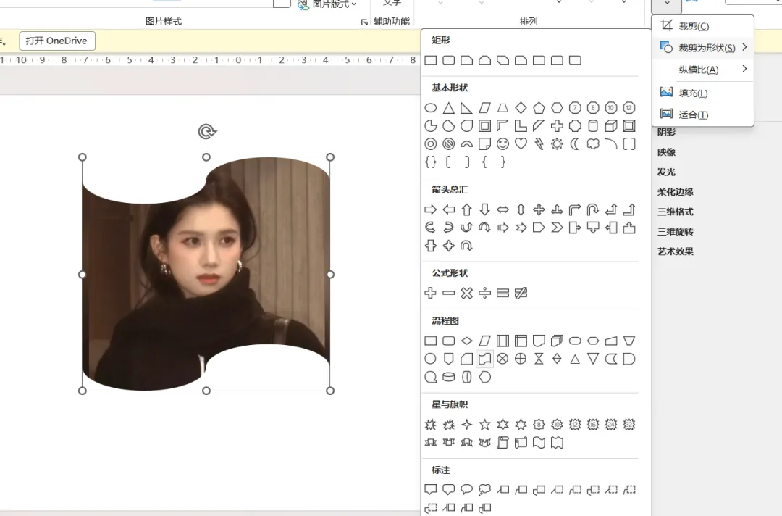
Task: Select the Lightning Bolt shape
Action: coord(539,144)
